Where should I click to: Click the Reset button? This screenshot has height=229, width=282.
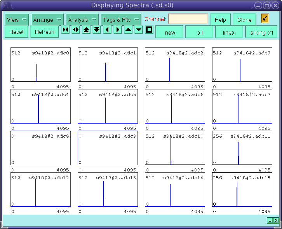pos(16,32)
